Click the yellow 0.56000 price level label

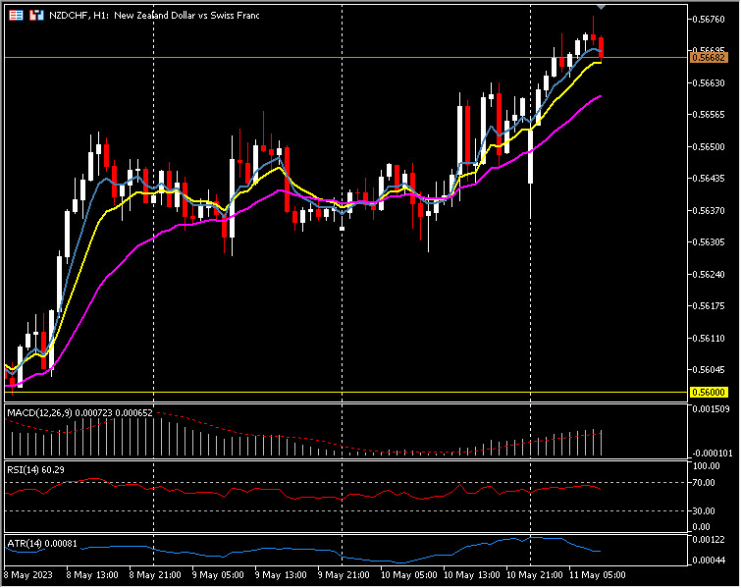708,392
